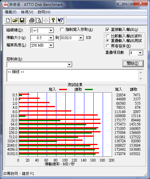
Task: Select 重疊輸入/輸出測試 radio option
Action: [107, 41]
